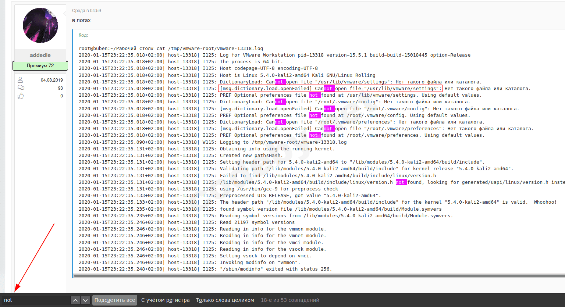The width and height of the screenshot is (565, 307).
Task: Click the messages count speech bubble icon
Action: 21,88
